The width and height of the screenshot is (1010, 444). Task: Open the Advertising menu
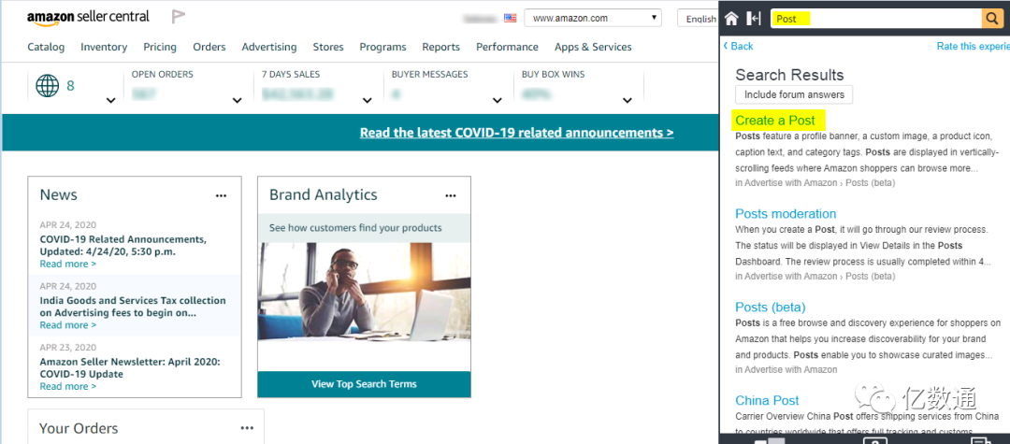269,47
